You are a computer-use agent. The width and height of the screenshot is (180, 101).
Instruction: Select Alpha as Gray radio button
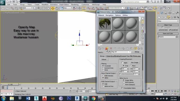point(103,86)
